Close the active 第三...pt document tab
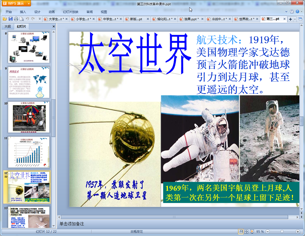 [x=284, y=19]
